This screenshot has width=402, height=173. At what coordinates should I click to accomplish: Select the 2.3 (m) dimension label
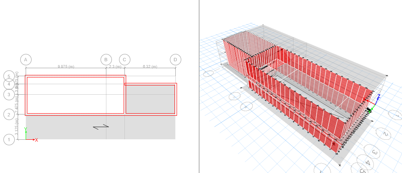pyautogui.click(x=115, y=67)
